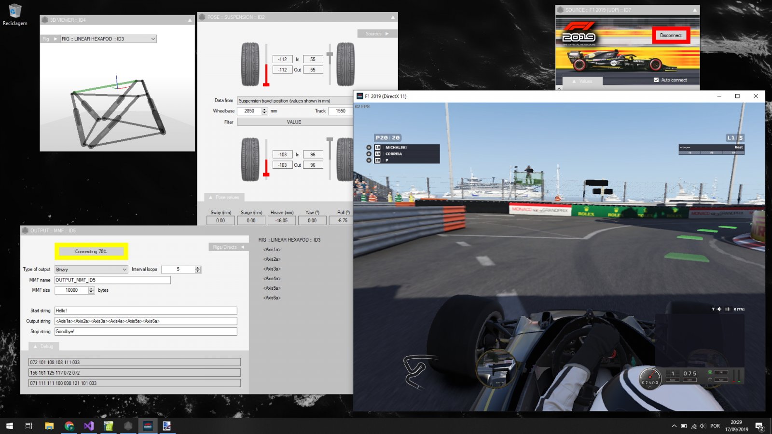Uncheck the Auto connect checkbox
The width and height of the screenshot is (772, 434).
pyautogui.click(x=656, y=80)
